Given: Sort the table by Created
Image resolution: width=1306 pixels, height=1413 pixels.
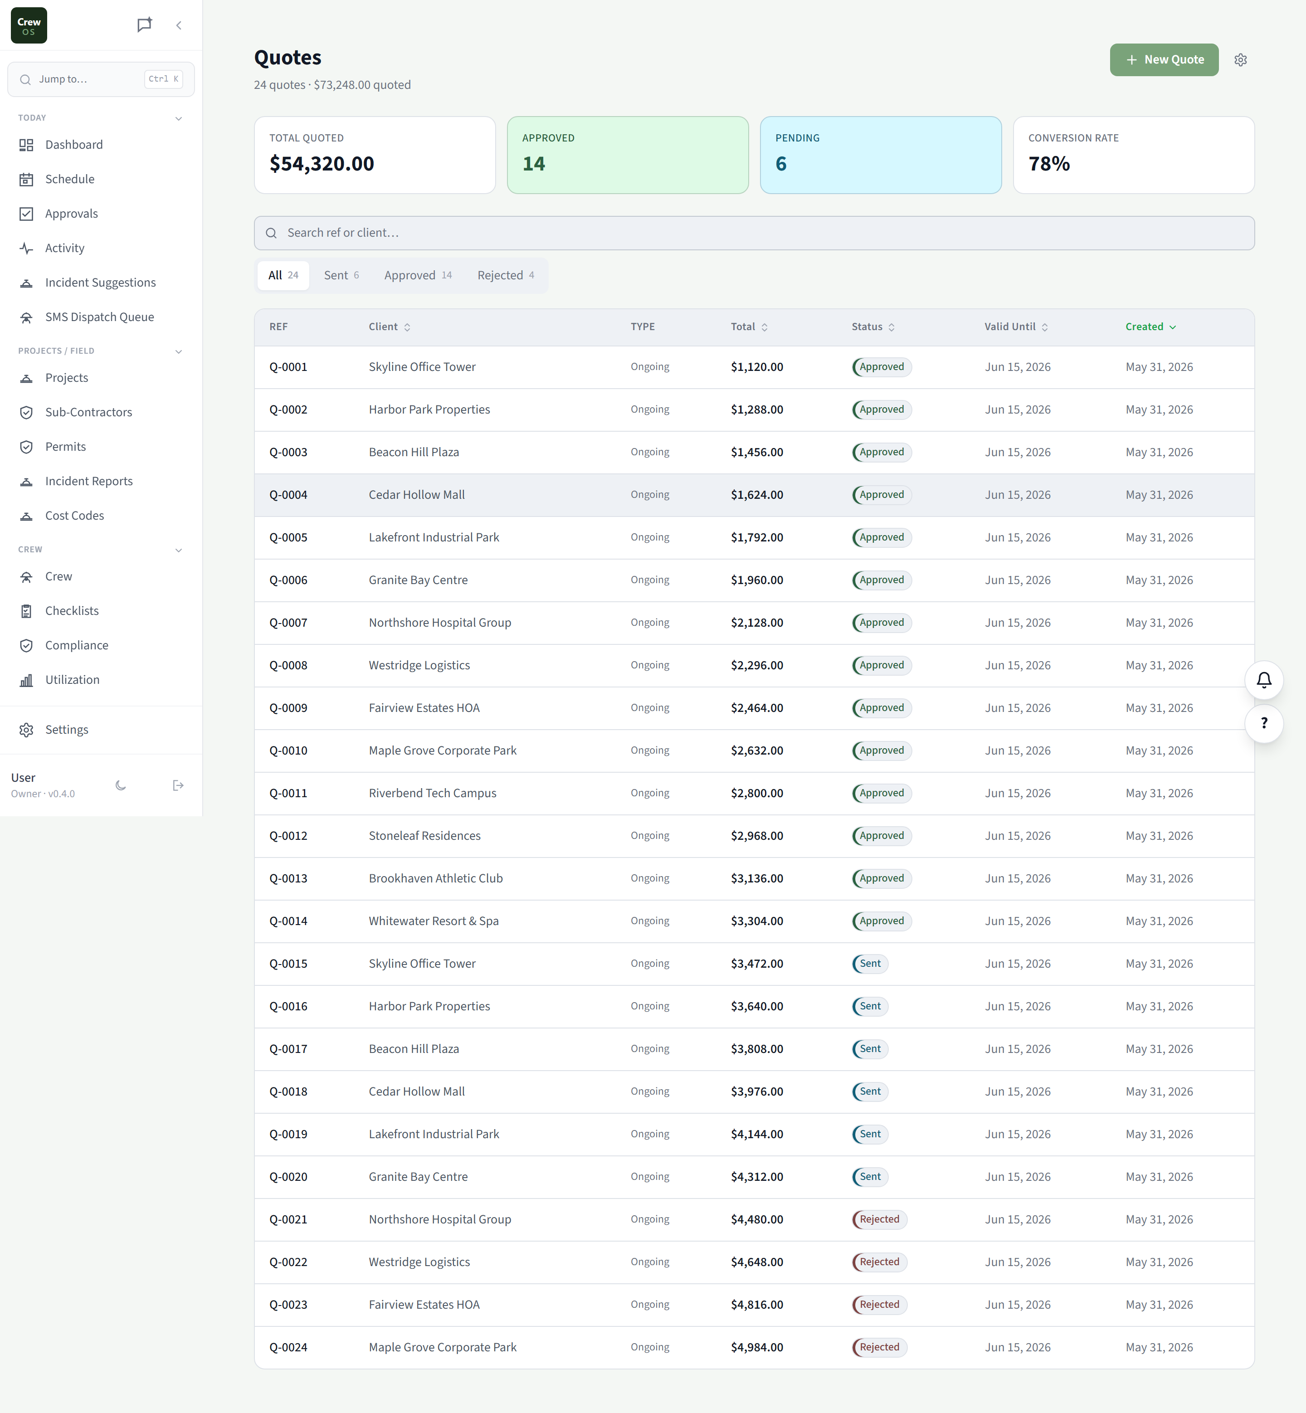Looking at the screenshot, I should click(x=1150, y=326).
